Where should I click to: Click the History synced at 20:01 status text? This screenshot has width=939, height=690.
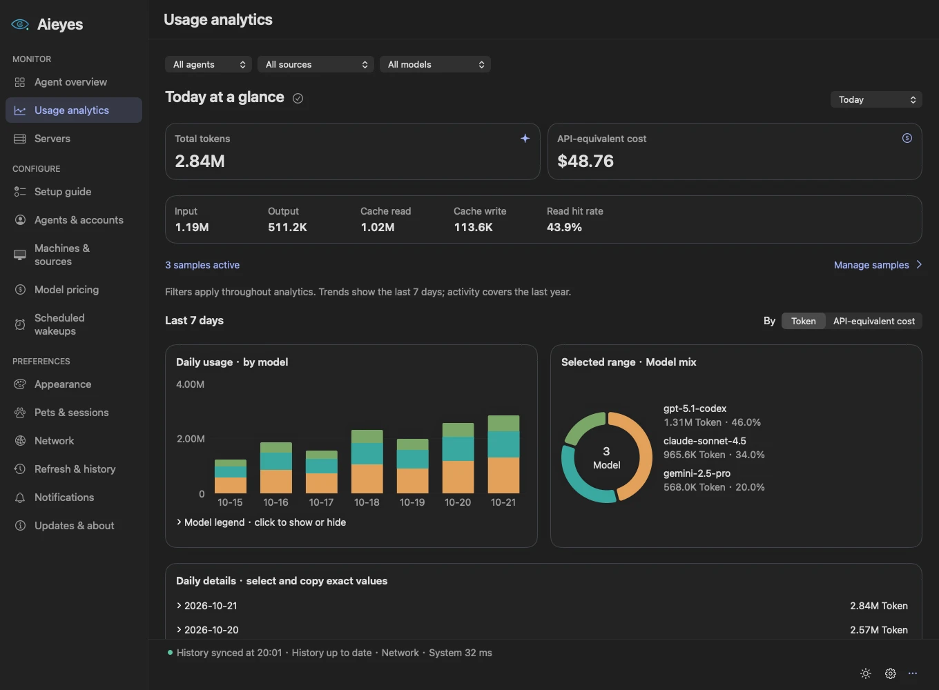229,653
